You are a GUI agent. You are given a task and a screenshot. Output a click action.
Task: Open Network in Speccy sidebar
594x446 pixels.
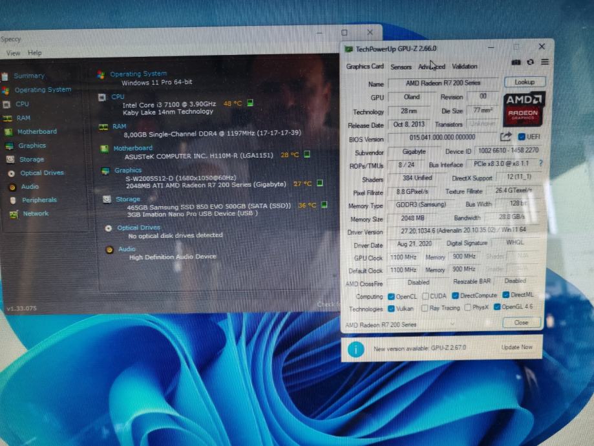[x=36, y=213]
